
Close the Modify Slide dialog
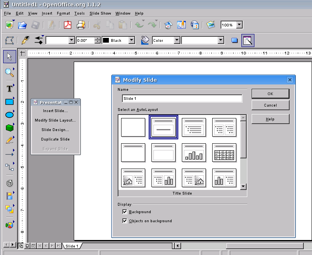[x=290, y=80]
